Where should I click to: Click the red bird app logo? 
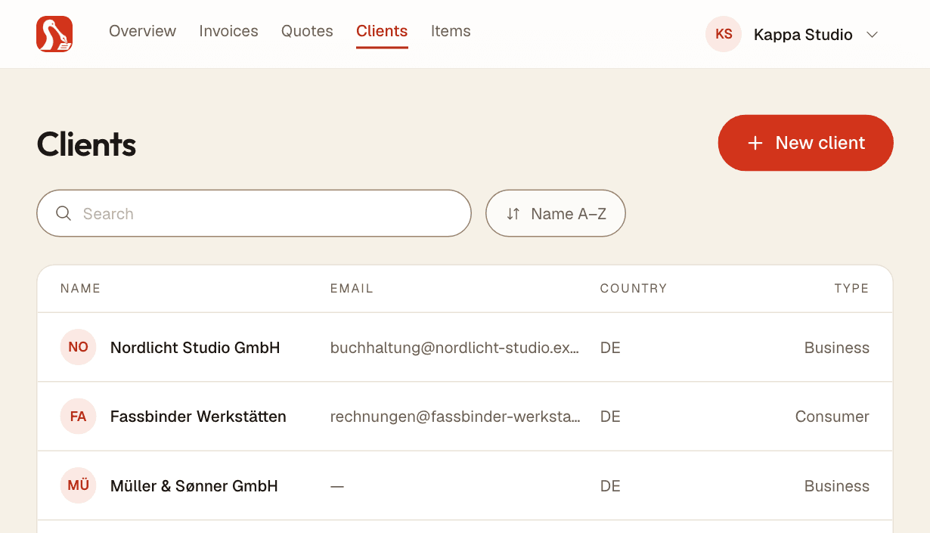tap(54, 34)
